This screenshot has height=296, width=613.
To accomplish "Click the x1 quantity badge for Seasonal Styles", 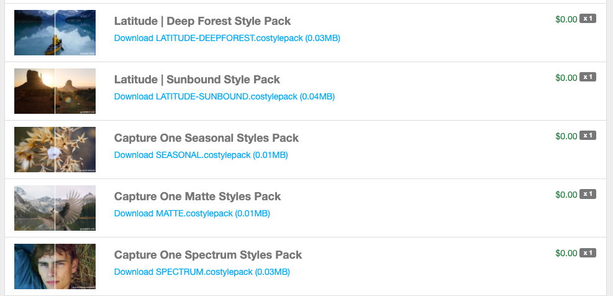I will tap(588, 136).
